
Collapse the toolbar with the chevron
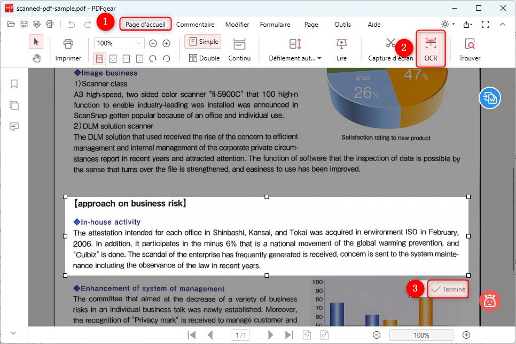click(x=502, y=25)
